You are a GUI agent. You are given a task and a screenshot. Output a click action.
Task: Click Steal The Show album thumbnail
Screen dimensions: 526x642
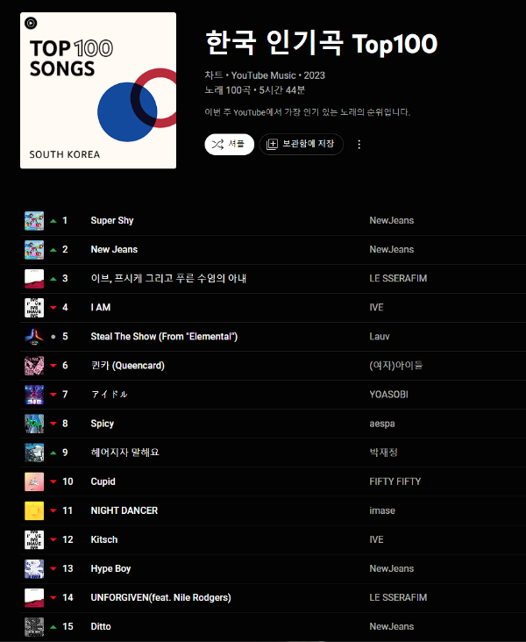point(34,337)
